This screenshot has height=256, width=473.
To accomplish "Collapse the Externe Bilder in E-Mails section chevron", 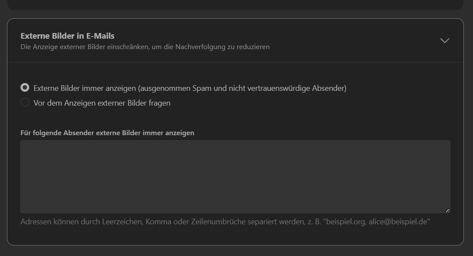I will click(445, 40).
